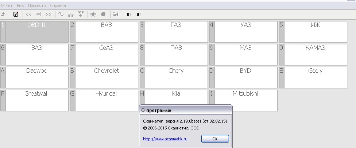The width and height of the screenshot is (356, 148).
Task: Select the Kia tile
Action: 174,97
